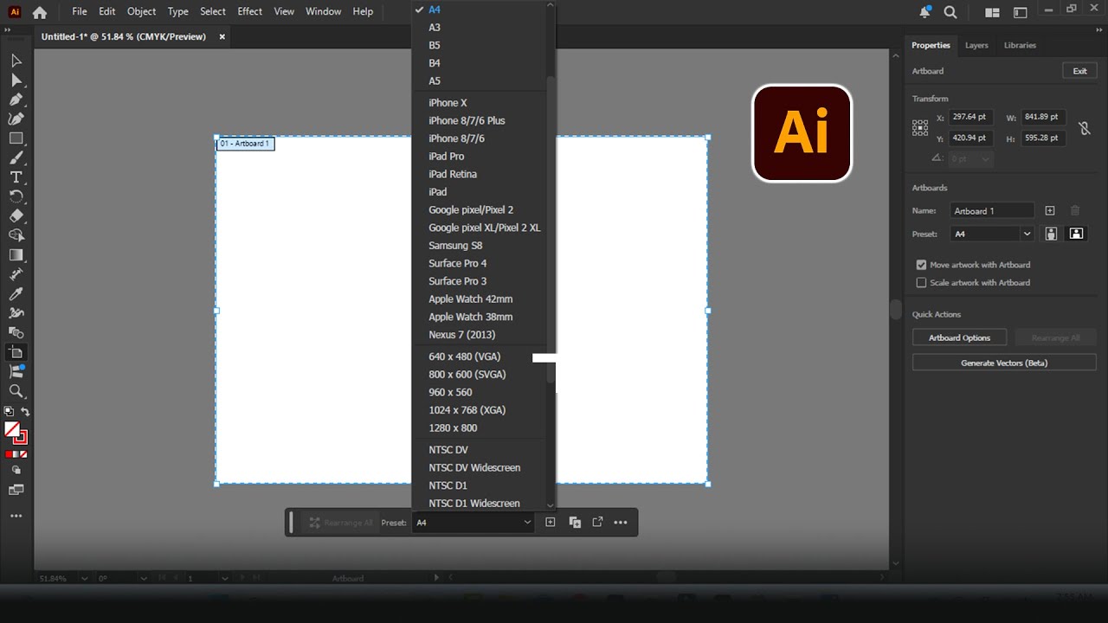Viewport: 1108px width, 623px height.
Task: Switch to the Layers tab
Action: tap(976, 45)
